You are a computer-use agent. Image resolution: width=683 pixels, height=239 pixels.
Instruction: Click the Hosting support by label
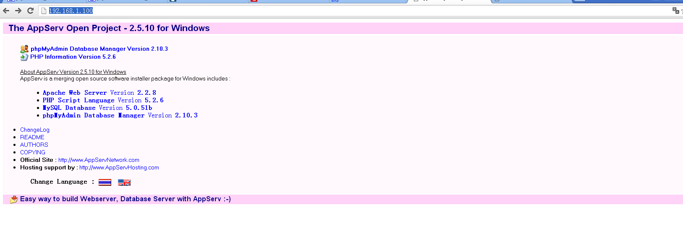[49, 168]
